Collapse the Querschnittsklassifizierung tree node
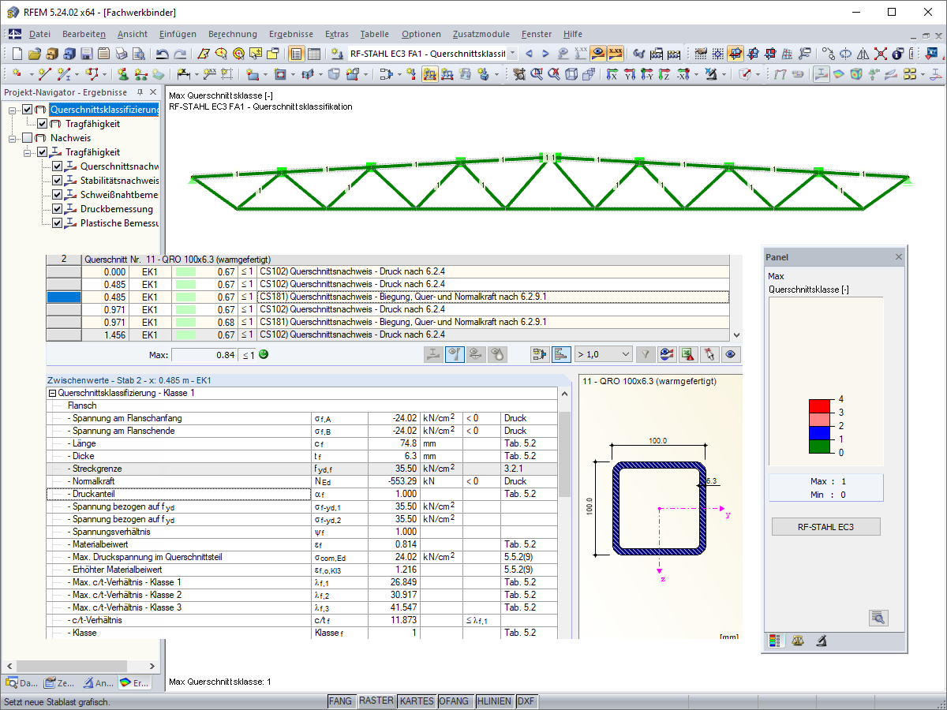Viewport: 947px width, 710px height. pyautogui.click(x=13, y=110)
